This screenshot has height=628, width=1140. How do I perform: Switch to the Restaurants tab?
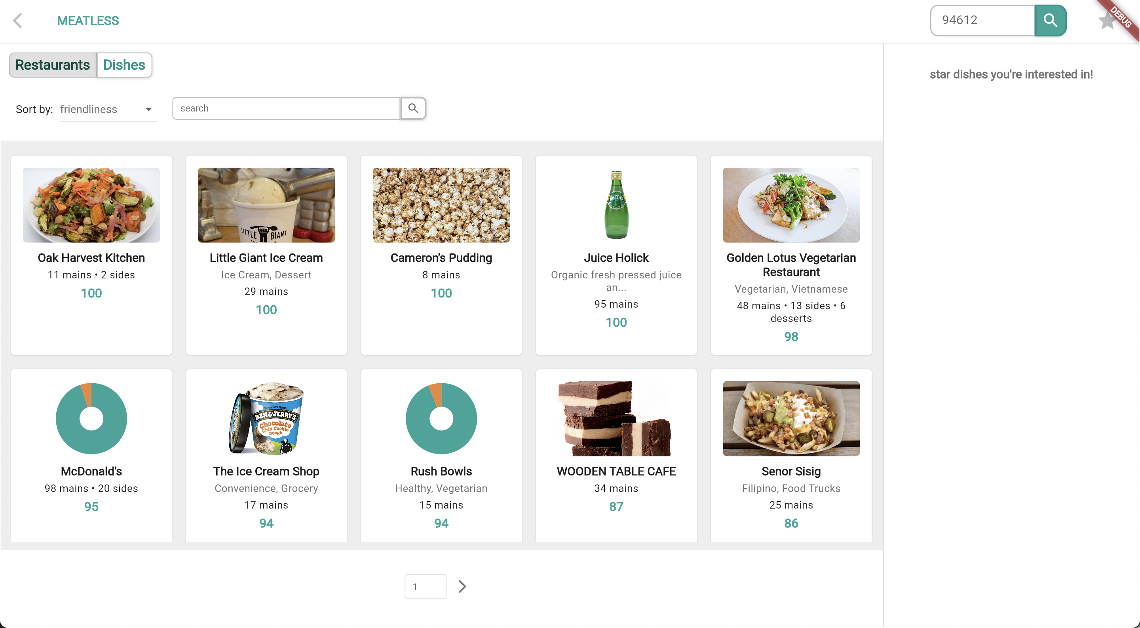[x=53, y=65]
